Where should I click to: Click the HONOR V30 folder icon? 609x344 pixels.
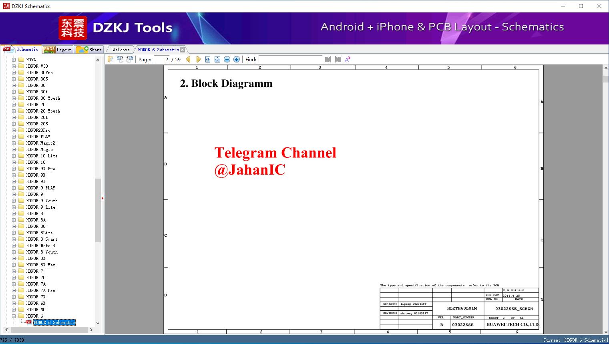pyautogui.click(x=21, y=66)
